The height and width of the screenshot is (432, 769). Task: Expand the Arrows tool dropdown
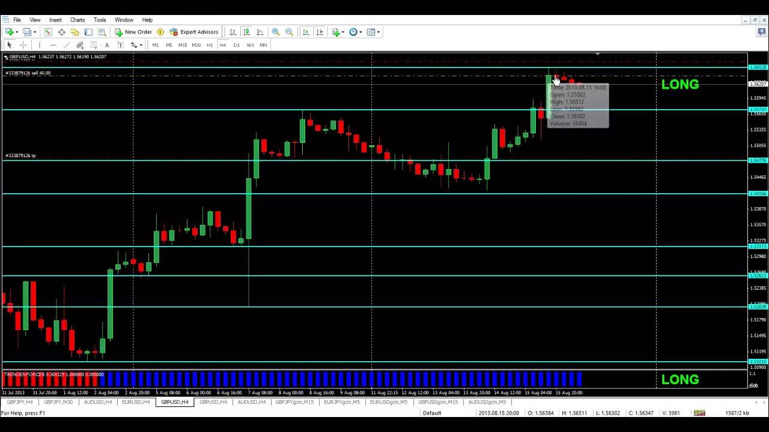point(141,45)
